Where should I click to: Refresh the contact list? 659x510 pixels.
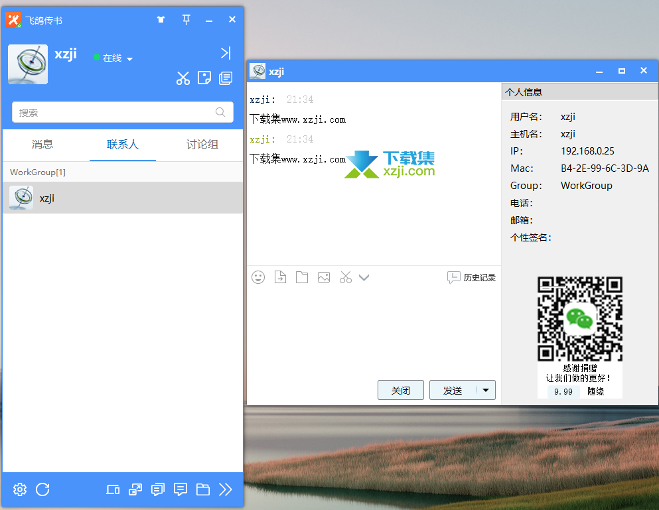(42, 489)
